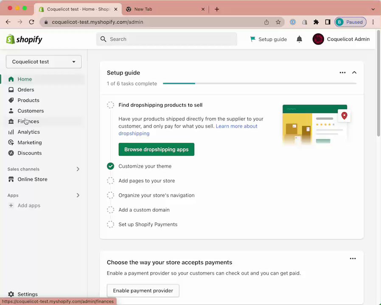The width and height of the screenshot is (381, 305).
Task: Click the Shopify extension icon in toolbar
Action: (x=305, y=22)
